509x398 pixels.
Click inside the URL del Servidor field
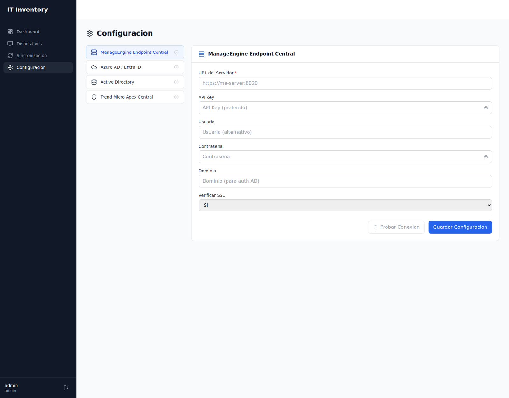[345, 83]
